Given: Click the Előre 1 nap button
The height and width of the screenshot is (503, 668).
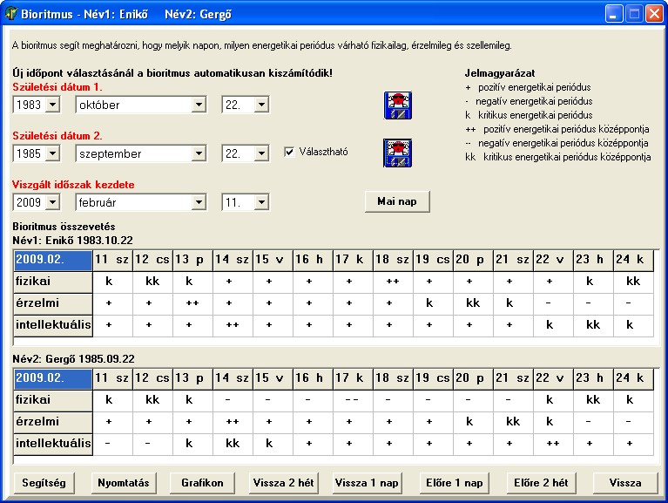Looking at the screenshot, I should tap(454, 483).
